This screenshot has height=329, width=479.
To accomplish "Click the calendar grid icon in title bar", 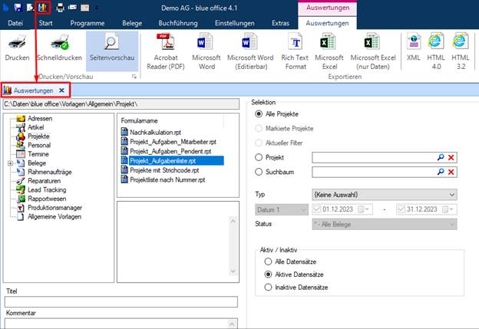I will click(x=85, y=8).
